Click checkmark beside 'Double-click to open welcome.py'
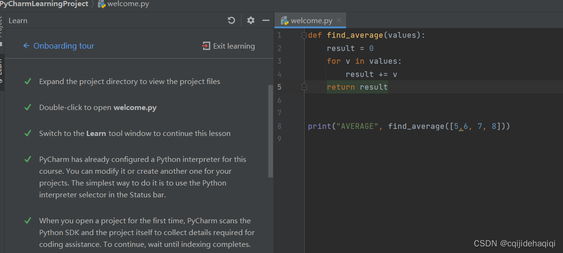Image resolution: width=563 pixels, height=253 pixels. click(x=28, y=107)
